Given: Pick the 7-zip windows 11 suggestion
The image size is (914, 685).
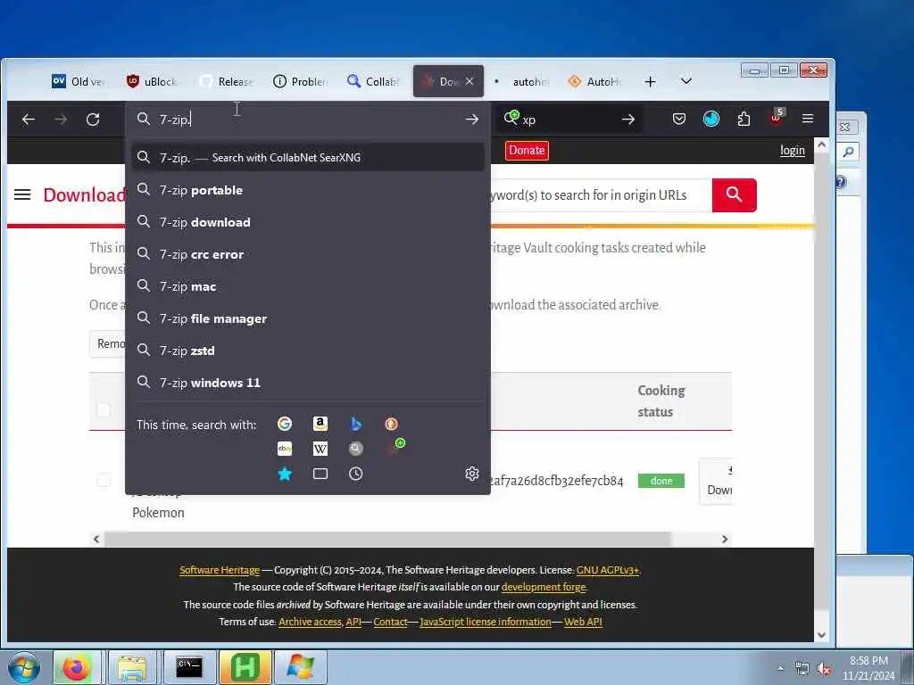Looking at the screenshot, I should click(x=308, y=382).
